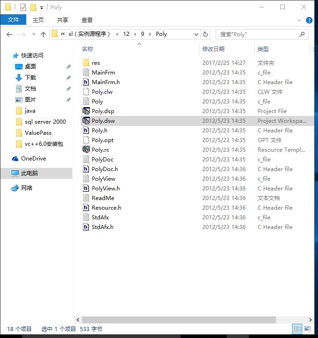Click the ReadMe text document icon
Image resolution: width=318 pixels, height=338 pixels.
pos(86,198)
